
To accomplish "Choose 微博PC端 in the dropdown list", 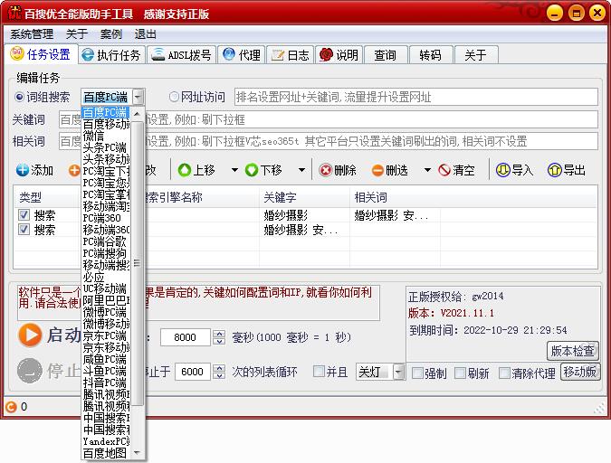I will (x=106, y=312).
